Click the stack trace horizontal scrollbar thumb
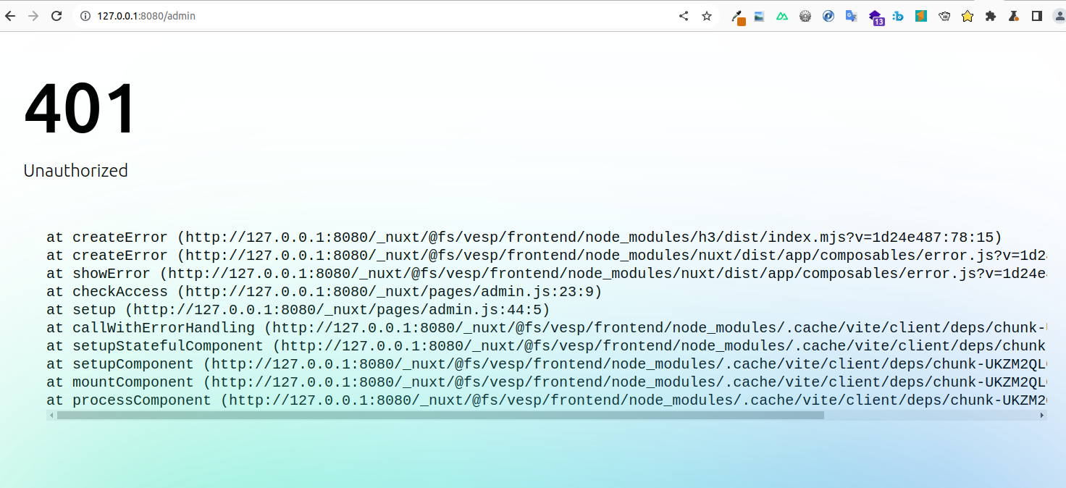1066x488 pixels. click(440, 416)
